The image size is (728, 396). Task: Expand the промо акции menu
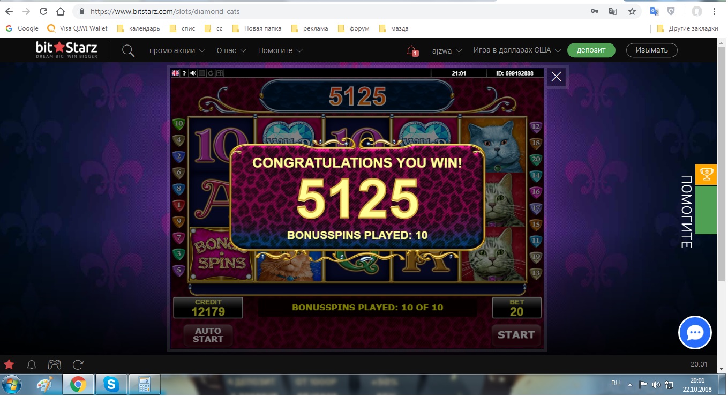click(177, 50)
